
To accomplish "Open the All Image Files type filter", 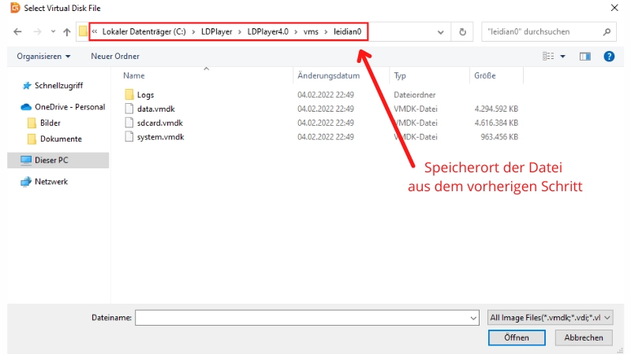I will point(550,318).
